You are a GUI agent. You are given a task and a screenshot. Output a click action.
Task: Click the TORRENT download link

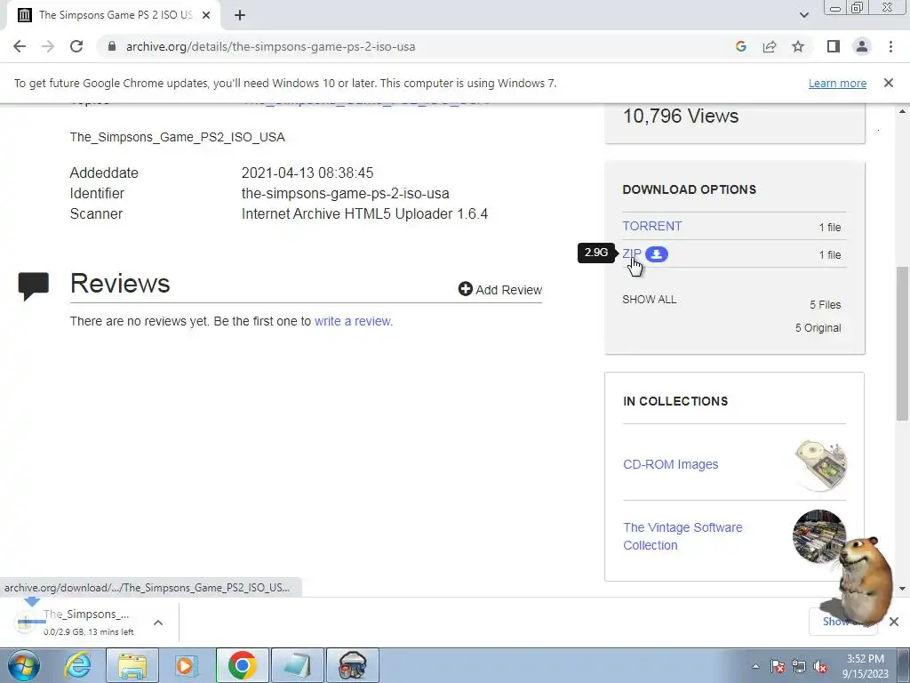click(651, 226)
